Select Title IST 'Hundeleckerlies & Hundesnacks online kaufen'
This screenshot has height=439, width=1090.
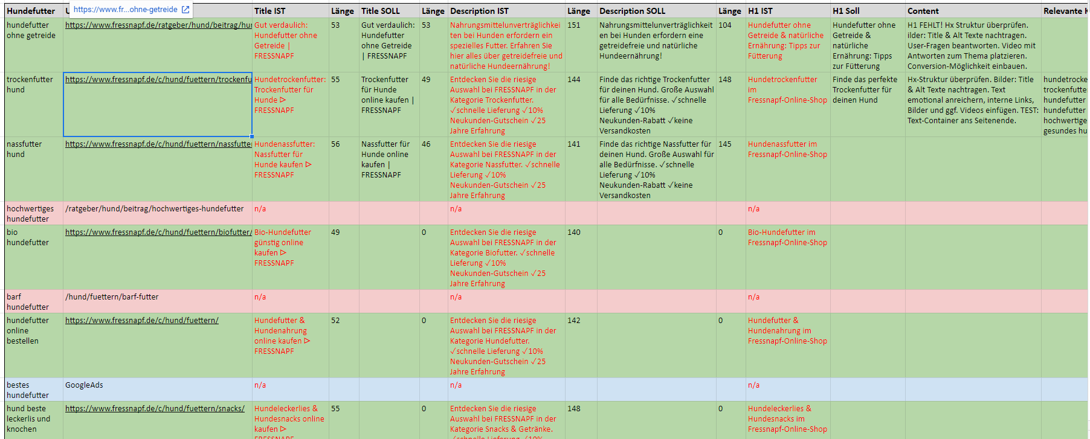[x=291, y=420]
